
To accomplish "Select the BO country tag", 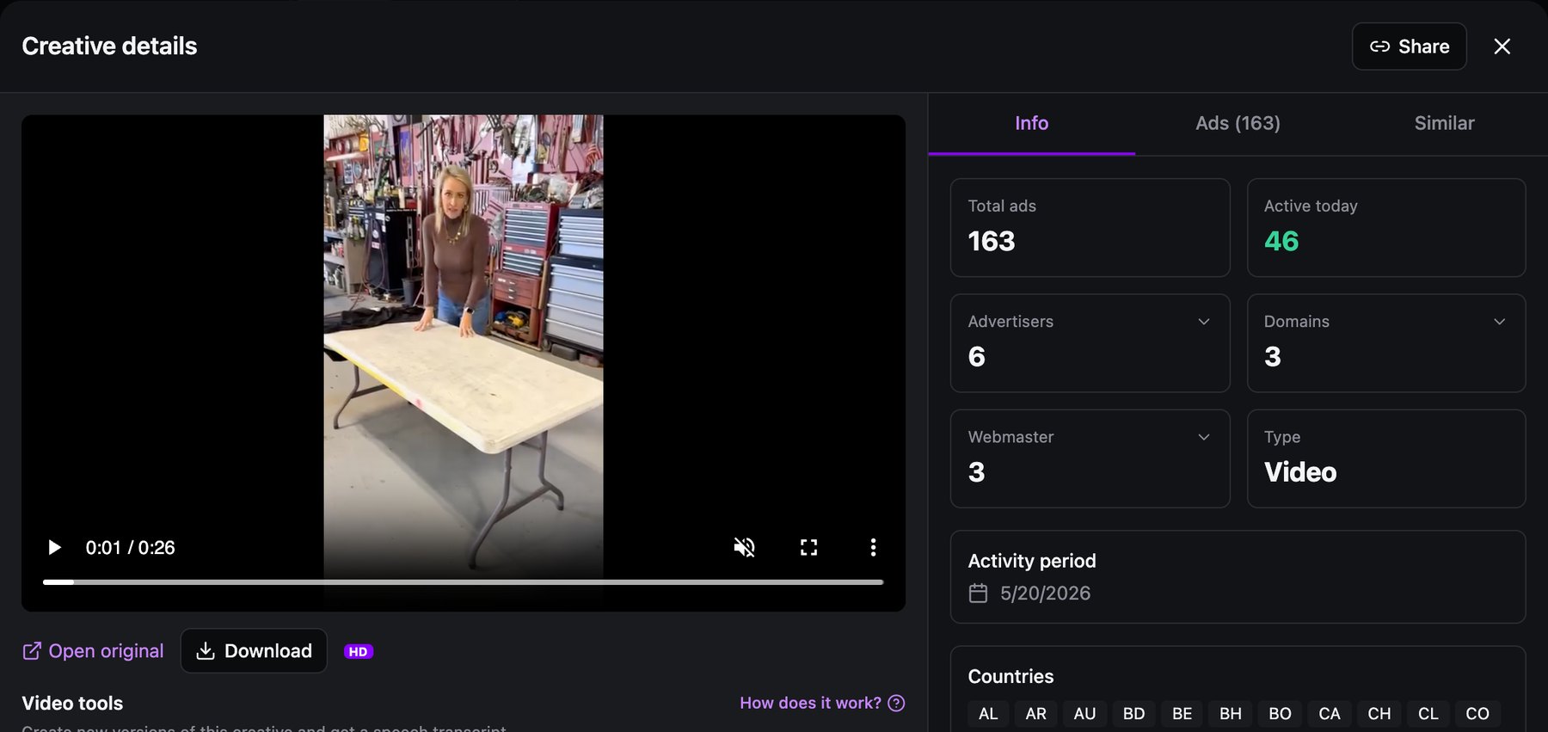I will [1280, 714].
